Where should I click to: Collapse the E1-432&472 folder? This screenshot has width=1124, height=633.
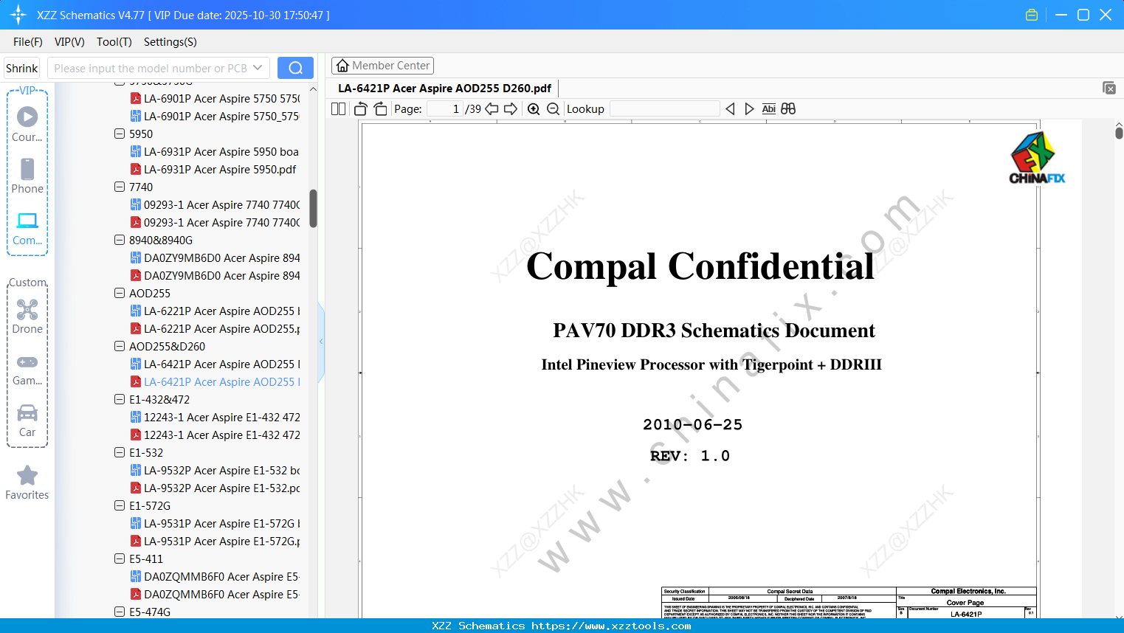click(x=120, y=400)
